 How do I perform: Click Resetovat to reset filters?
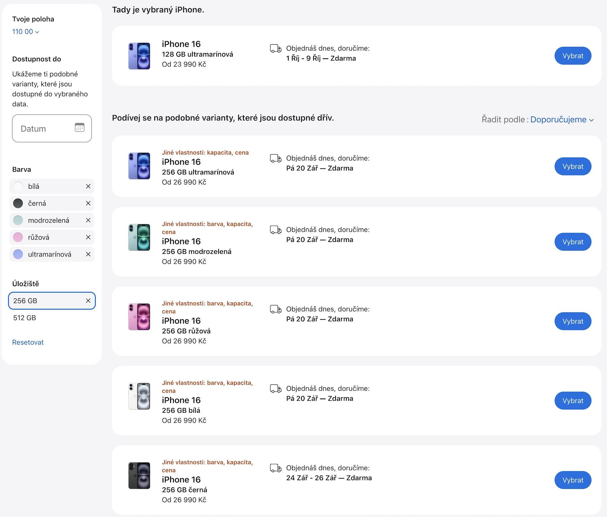click(x=28, y=342)
